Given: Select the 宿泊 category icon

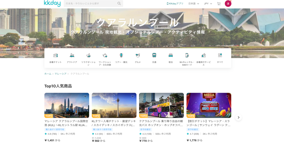Looking at the screenshot, I should coord(171,56).
